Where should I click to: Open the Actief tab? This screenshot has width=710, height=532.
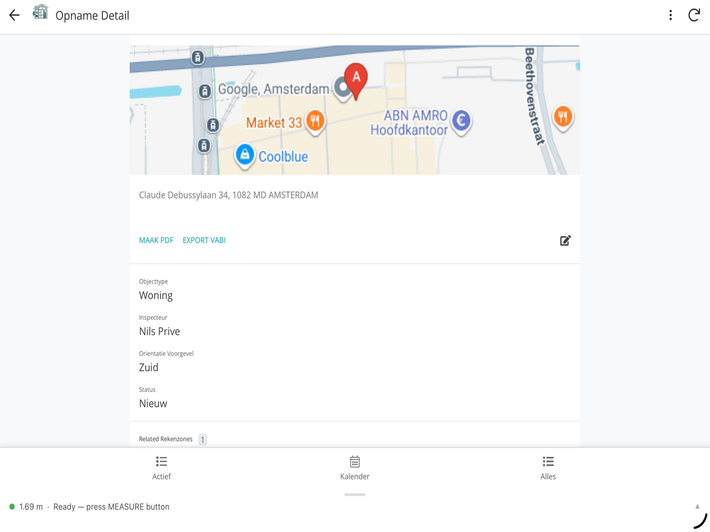(162, 468)
